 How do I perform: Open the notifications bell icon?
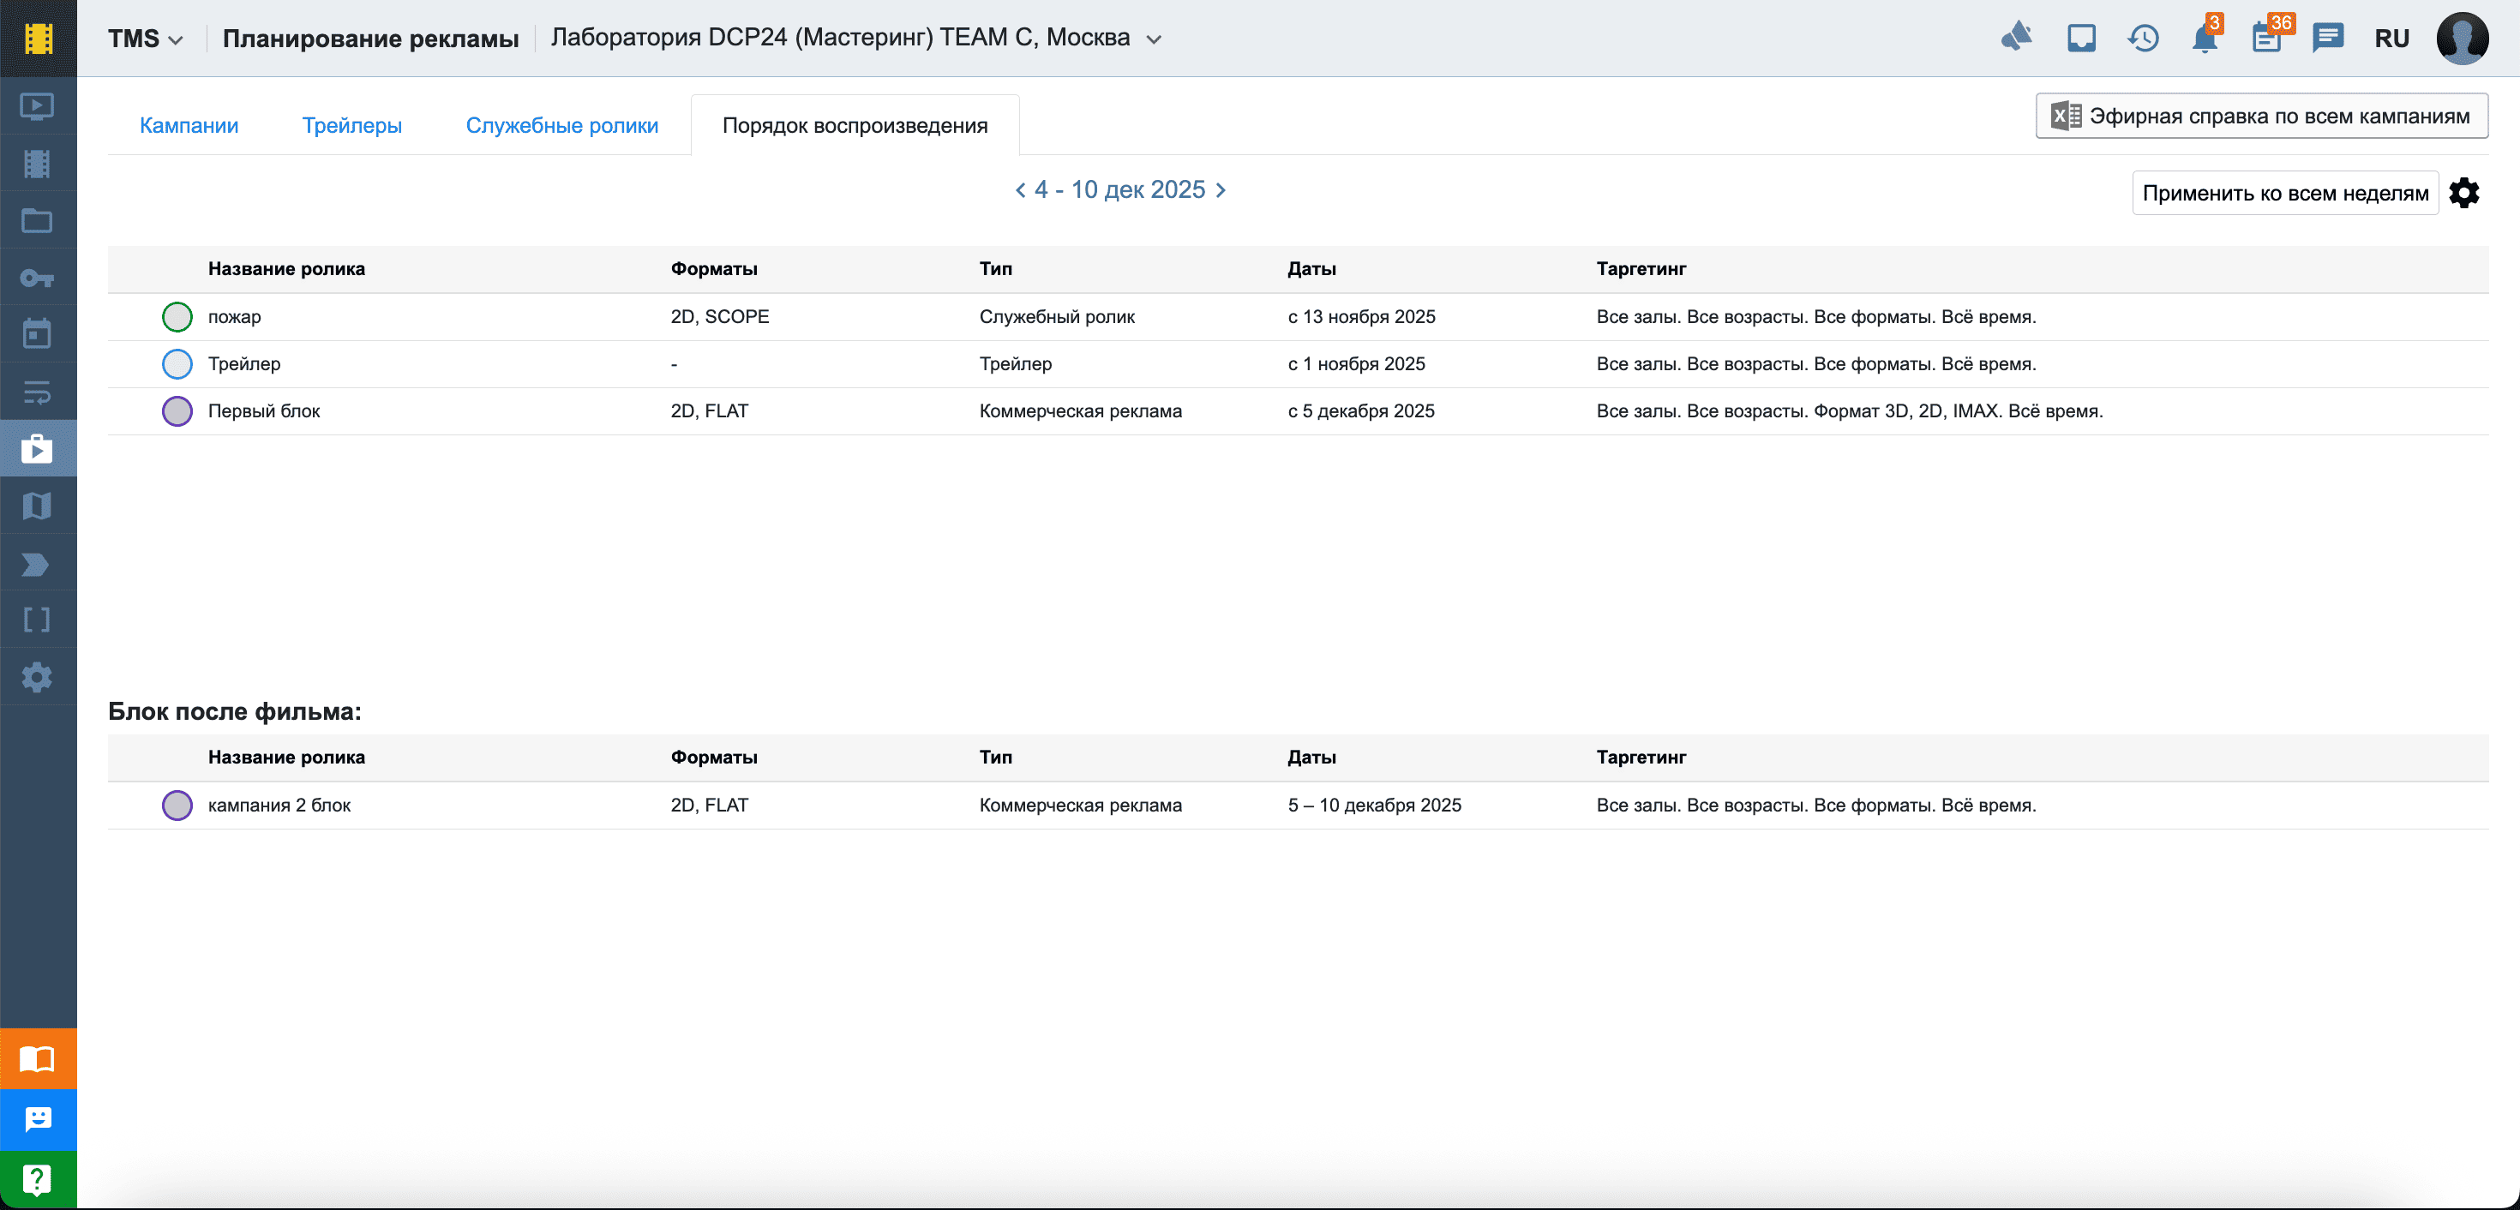(2204, 39)
